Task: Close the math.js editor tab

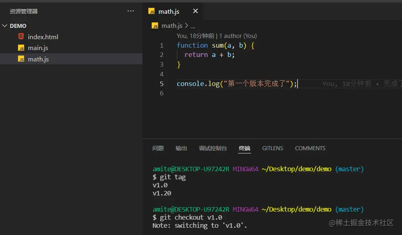Action: click(195, 11)
